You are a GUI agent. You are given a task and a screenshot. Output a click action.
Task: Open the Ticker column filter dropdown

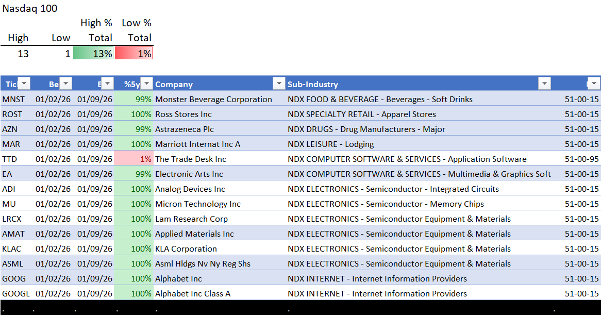point(24,84)
